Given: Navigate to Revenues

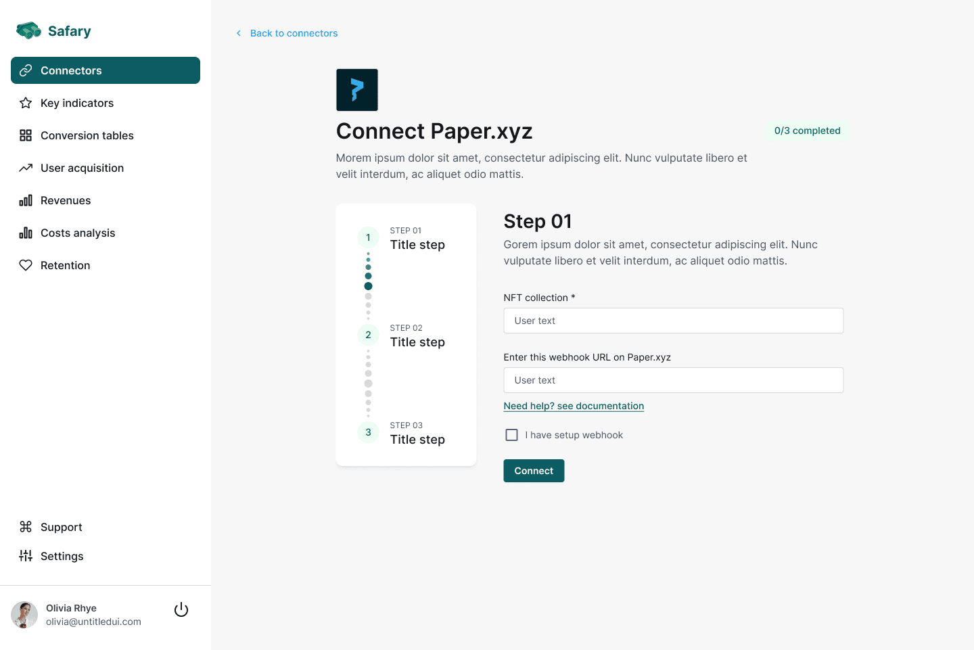Looking at the screenshot, I should click(x=106, y=200).
